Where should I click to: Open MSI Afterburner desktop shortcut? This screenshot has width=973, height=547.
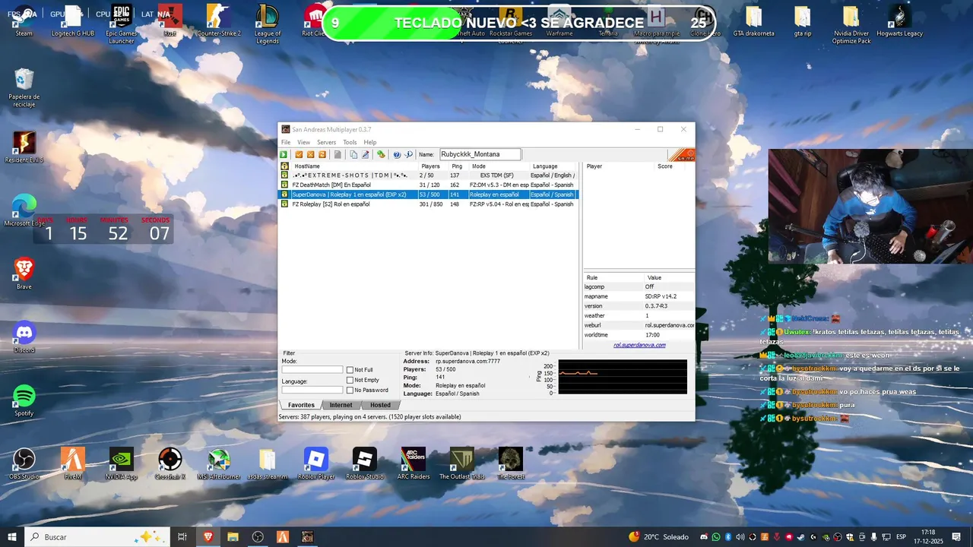pos(219,463)
